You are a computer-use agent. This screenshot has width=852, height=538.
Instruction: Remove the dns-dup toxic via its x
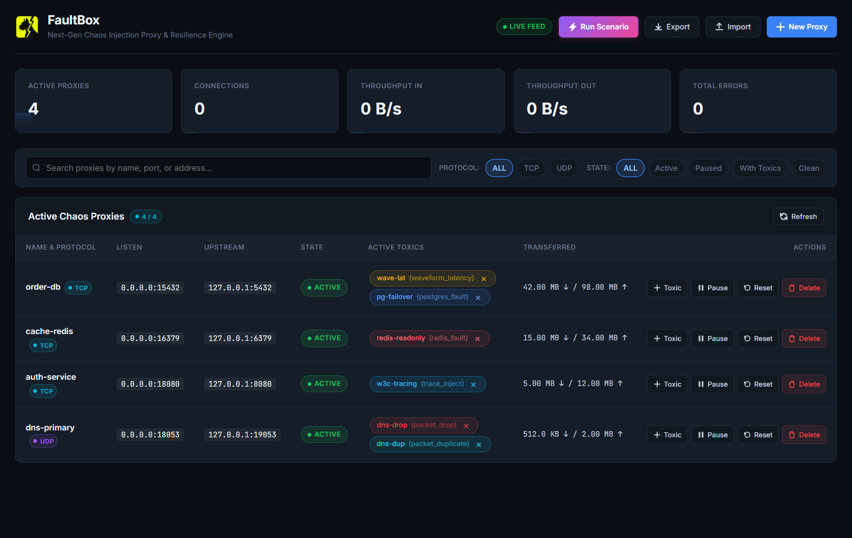pyautogui.click(x=479, y=444)
